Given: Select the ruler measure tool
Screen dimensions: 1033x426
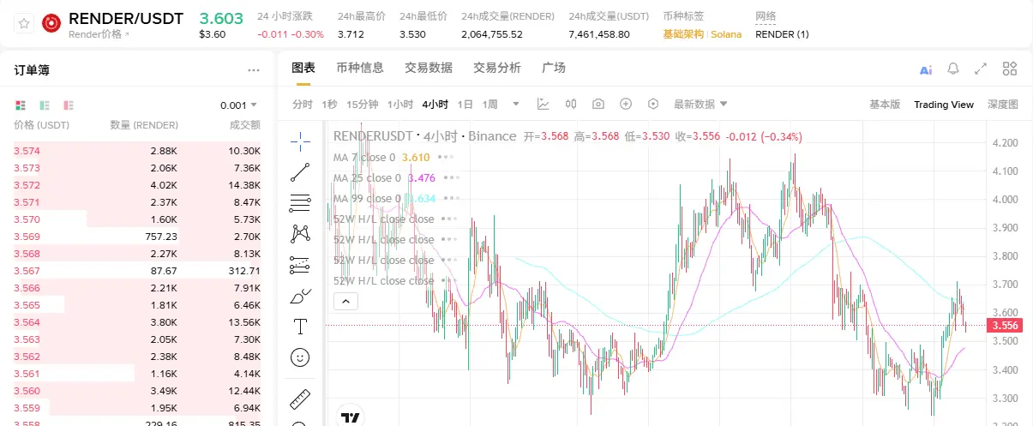Looking at the screenshot, I should (x=300, y=399).
